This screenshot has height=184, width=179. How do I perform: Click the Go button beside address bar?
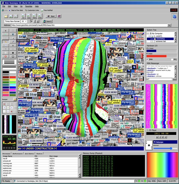click(169, 25)
